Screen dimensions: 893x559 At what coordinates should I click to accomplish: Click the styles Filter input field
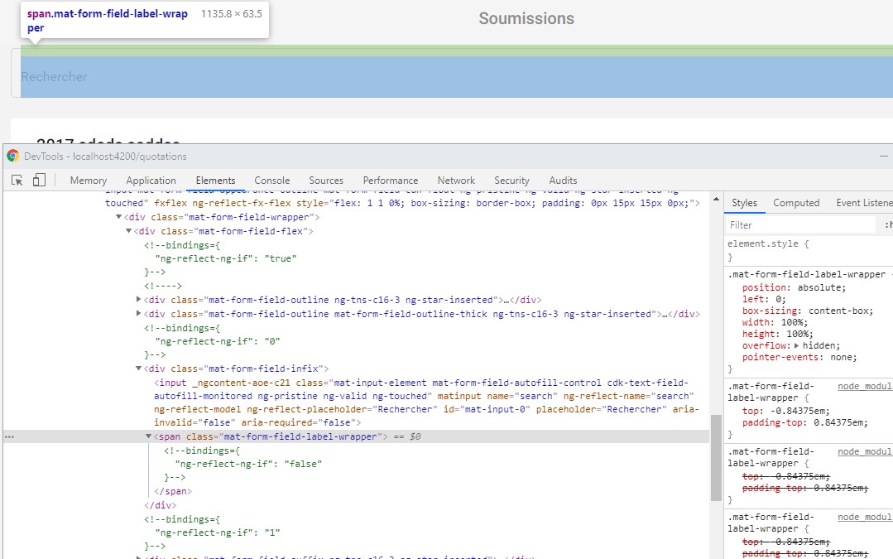[800, 225]
